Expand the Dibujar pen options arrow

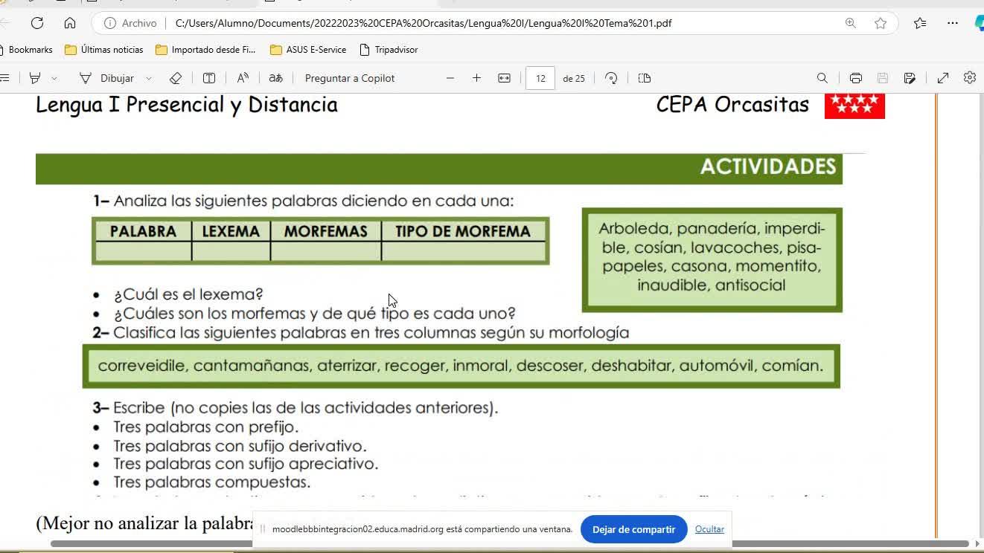tap(149, 78)
